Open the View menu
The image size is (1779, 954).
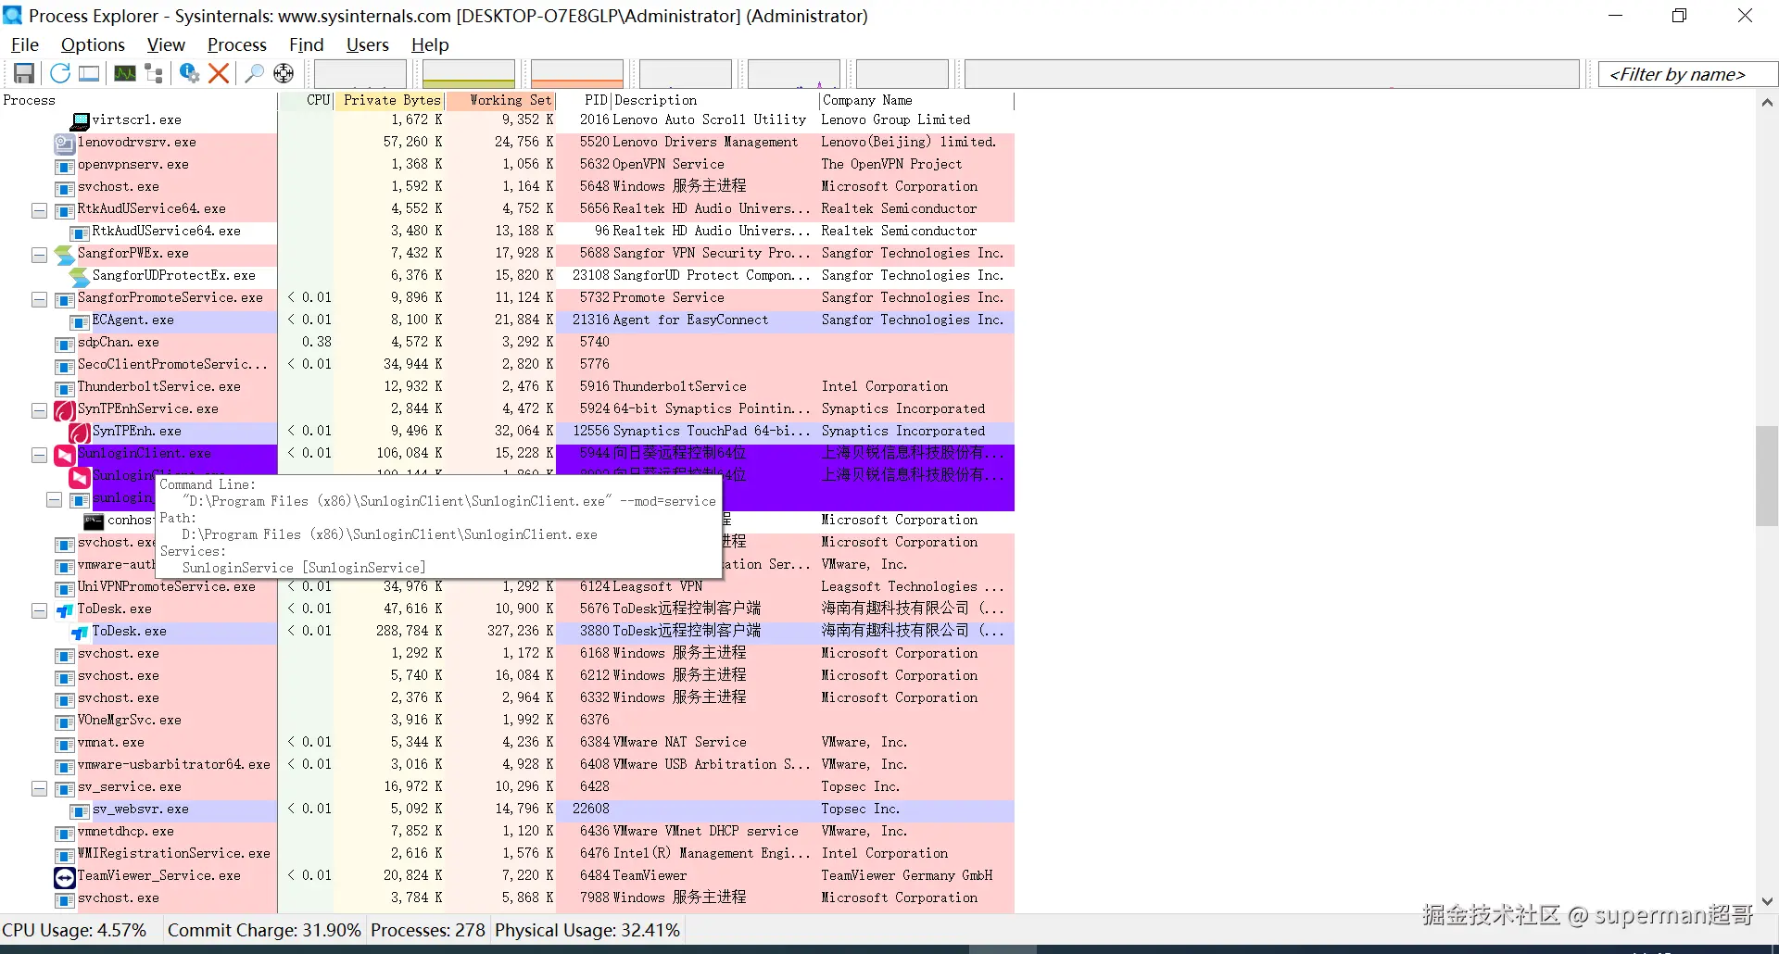[166, 44]
